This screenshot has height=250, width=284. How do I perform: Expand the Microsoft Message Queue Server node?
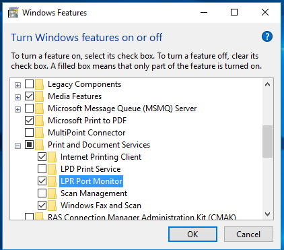[17, 109]
